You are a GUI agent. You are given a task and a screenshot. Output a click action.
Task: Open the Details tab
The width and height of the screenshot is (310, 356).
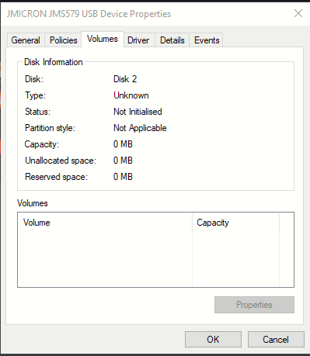point(172,40)
